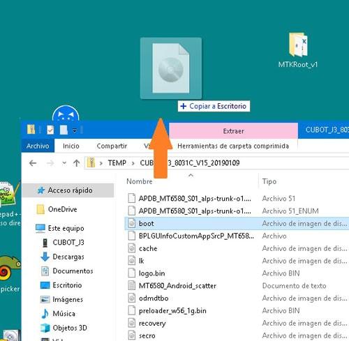Select the cache image file
Viewport: 349px width, 341px height.
point(148,248)
